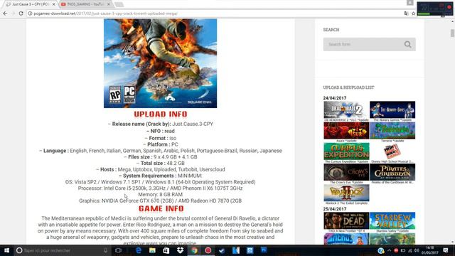455x256 pixels.
Task: Click the browser forward arrow
Action: (13, 14)
